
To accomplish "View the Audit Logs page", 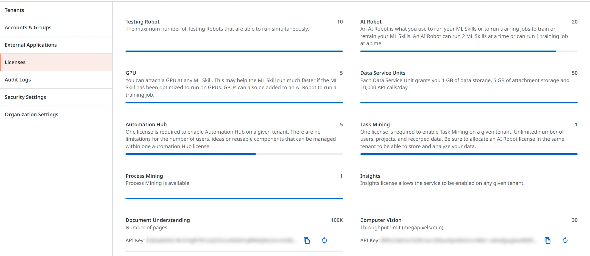I will point(56,80).
